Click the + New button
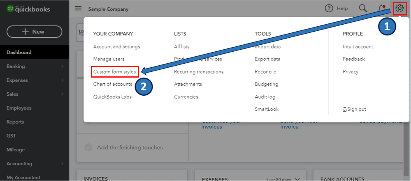This screenshot has width=411, height=181. pyautogui.click(x=34, y=32)
